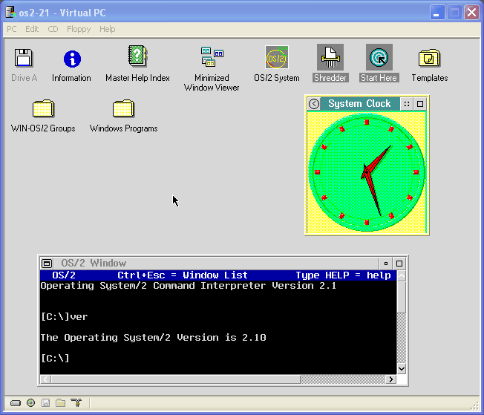Click OS/2 Window system menu icon
Viewport: 484px width, 415px height.
(47, 264)
